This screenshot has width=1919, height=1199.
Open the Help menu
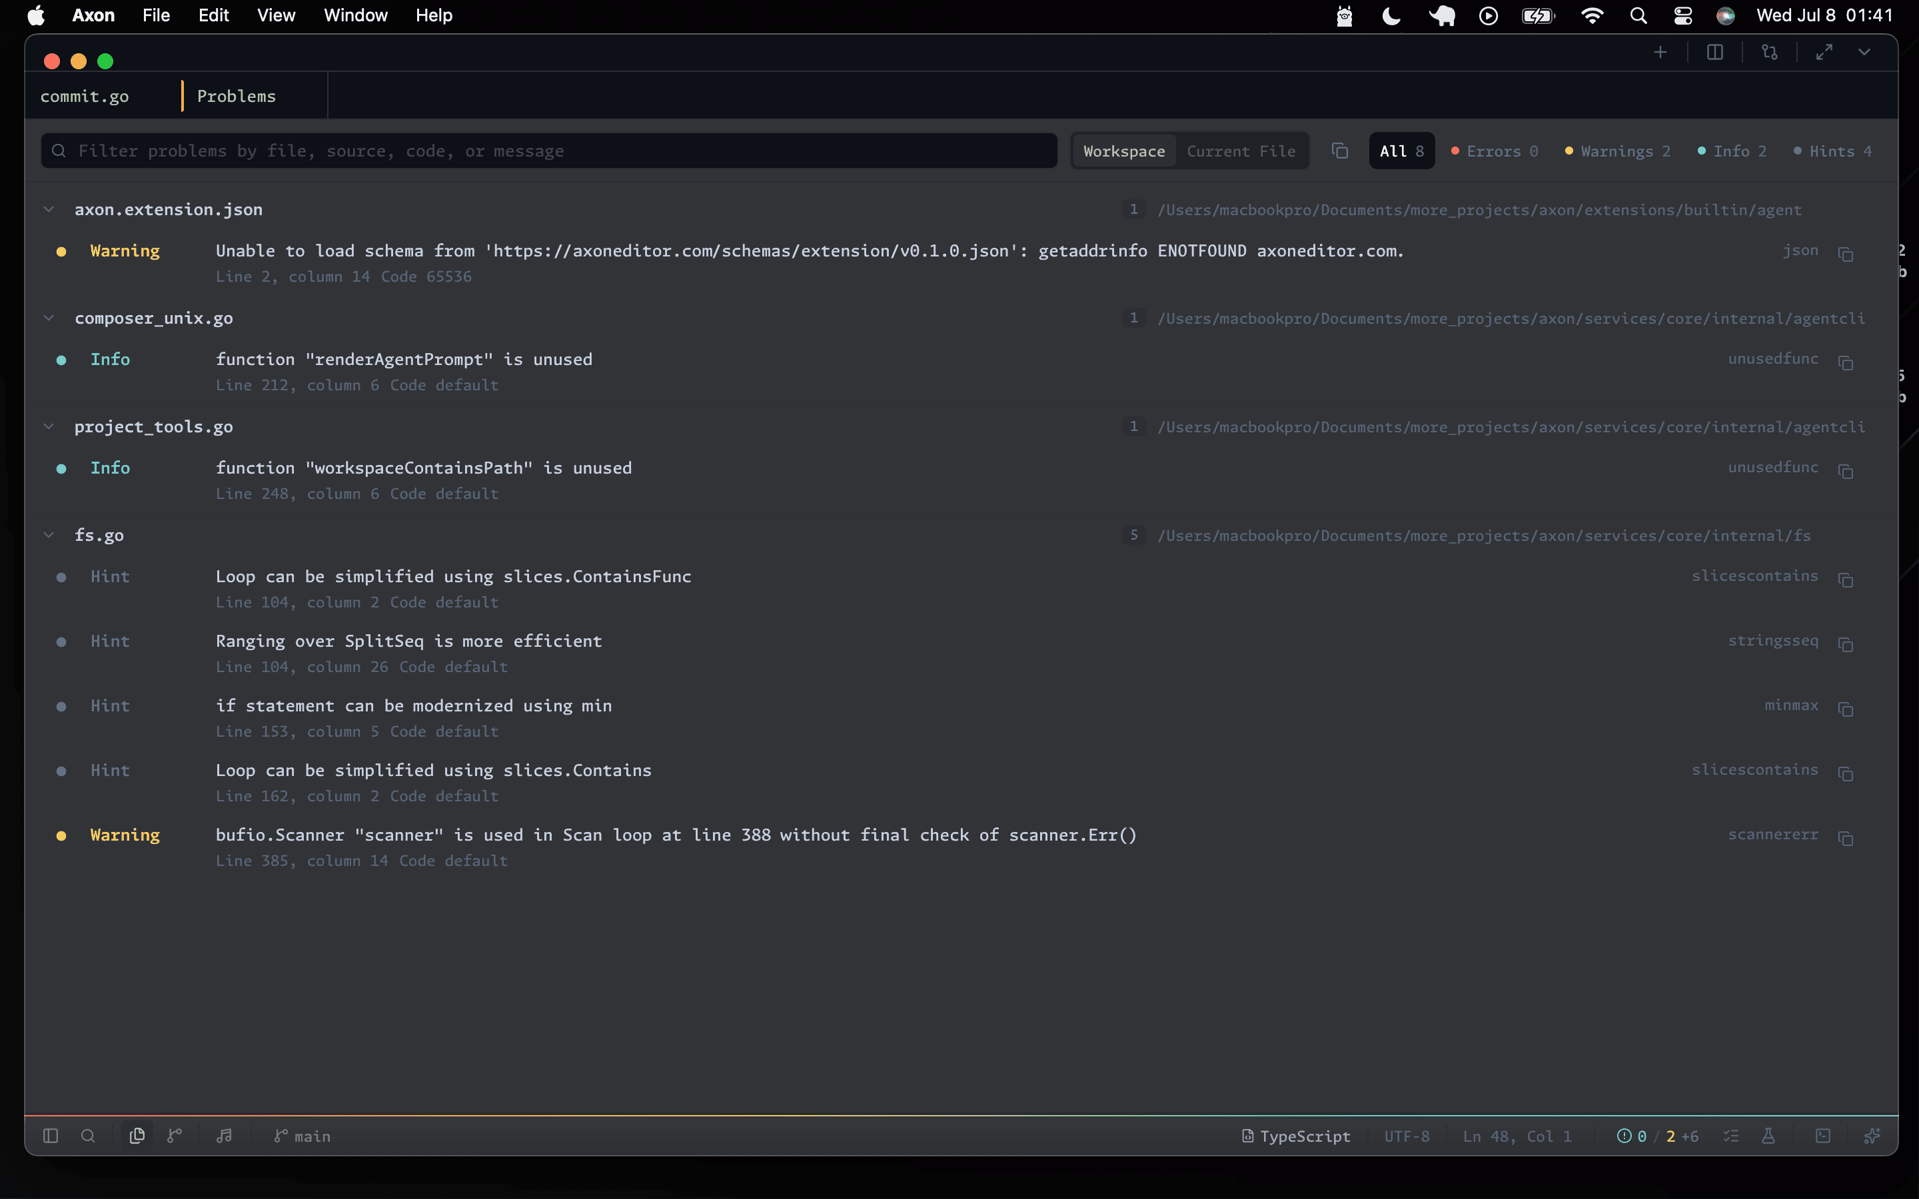(x=434, y=16)
